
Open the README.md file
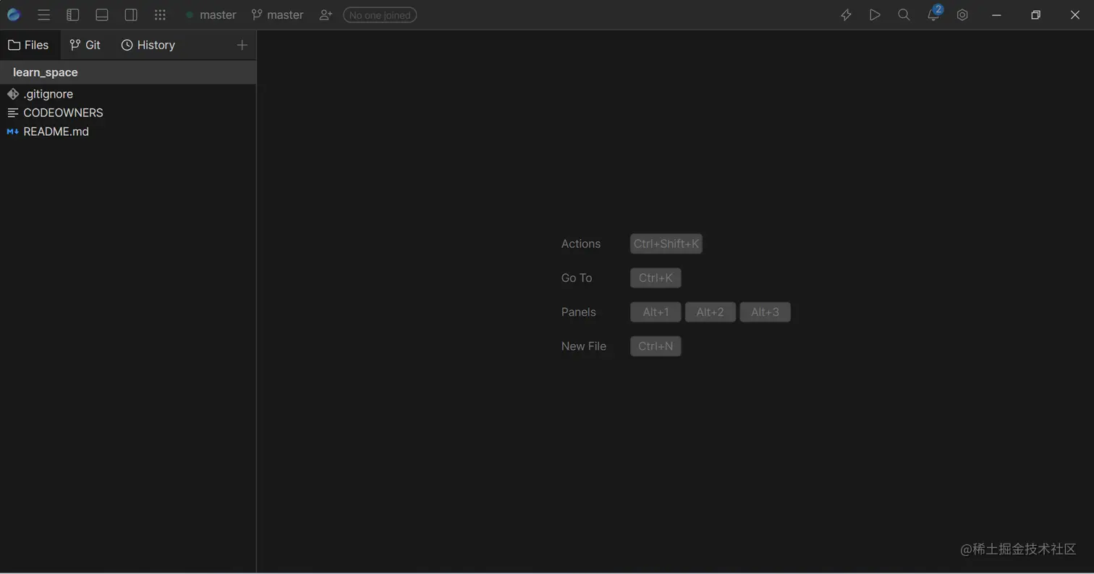click(x=56, y=132)
